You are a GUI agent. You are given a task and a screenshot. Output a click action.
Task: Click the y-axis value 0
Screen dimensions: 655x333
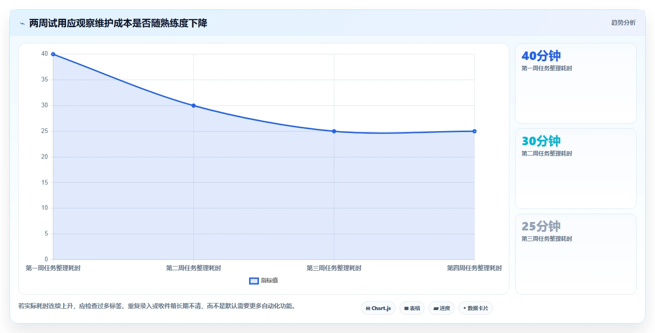(46, 259)
